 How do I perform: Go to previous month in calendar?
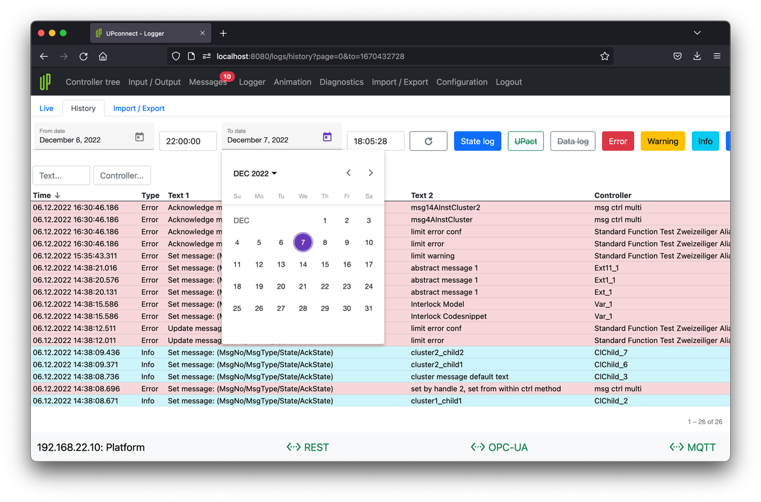coord(348,173)
